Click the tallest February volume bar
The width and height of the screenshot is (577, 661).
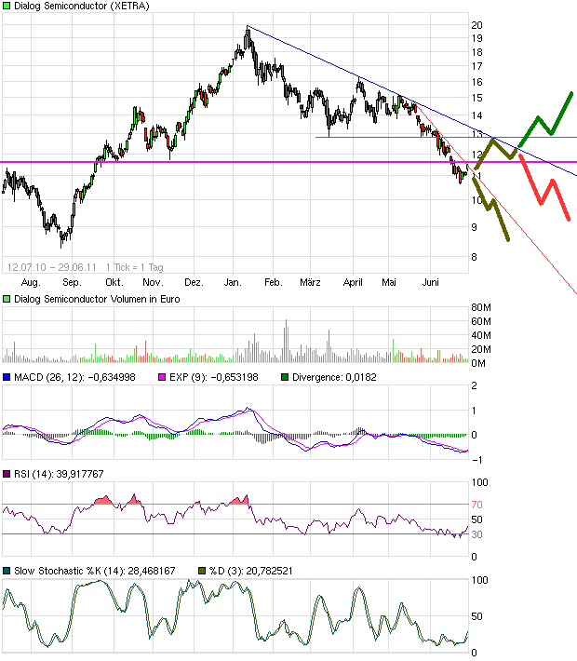[x=287, y=341]
